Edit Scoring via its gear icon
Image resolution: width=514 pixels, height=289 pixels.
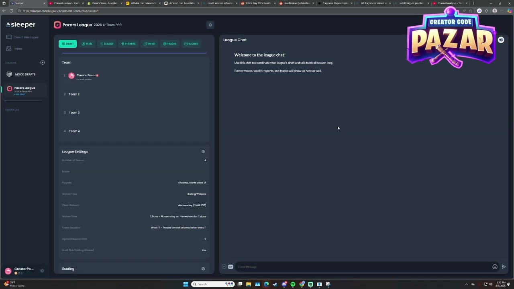click(203, 269)
